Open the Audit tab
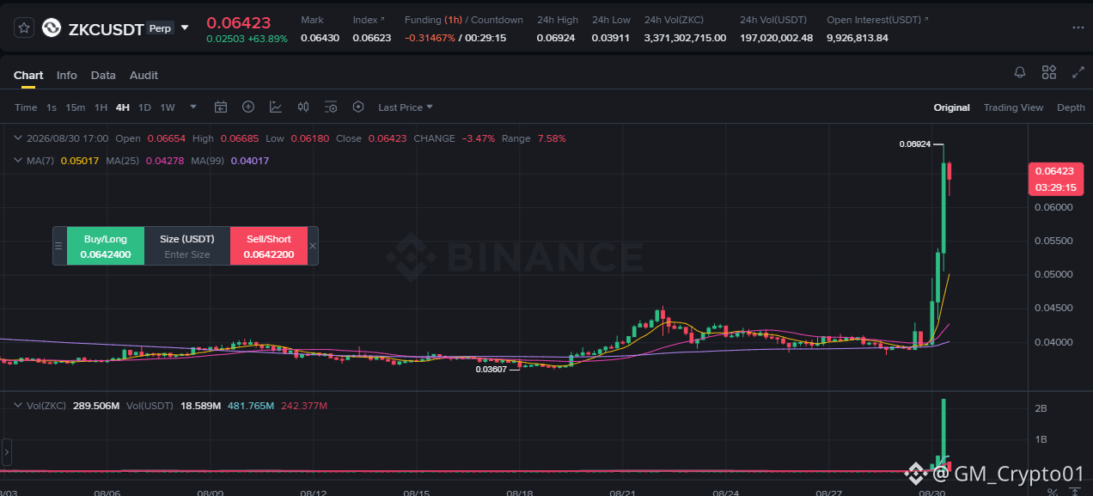 (143, 75)
